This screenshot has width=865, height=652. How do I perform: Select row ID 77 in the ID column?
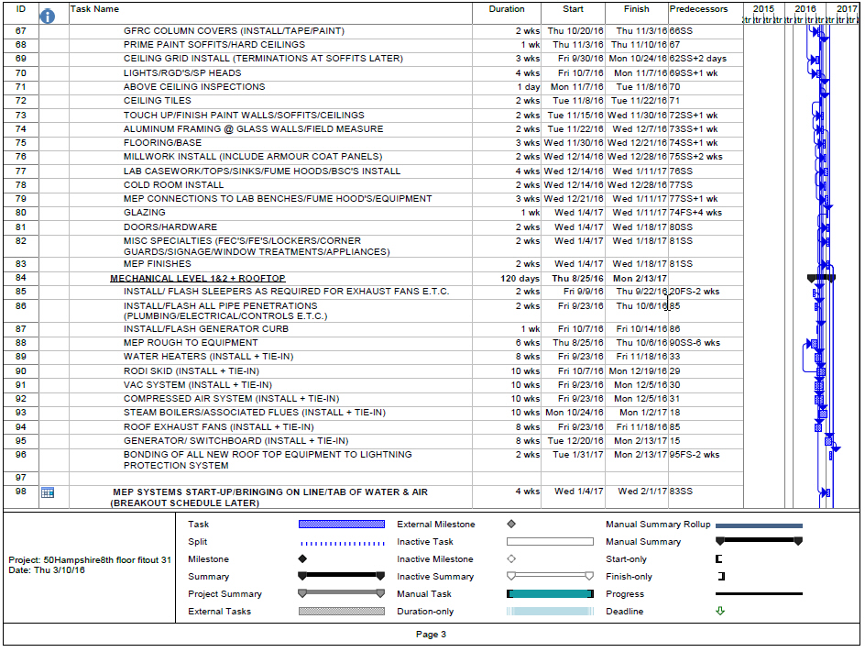coord(21,171)
